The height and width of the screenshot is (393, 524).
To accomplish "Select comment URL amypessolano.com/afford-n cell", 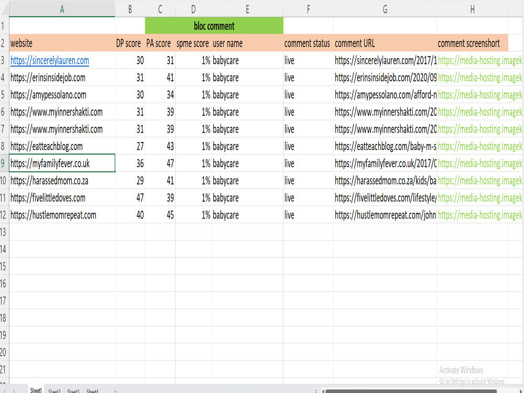I will [x=385, y=95].
